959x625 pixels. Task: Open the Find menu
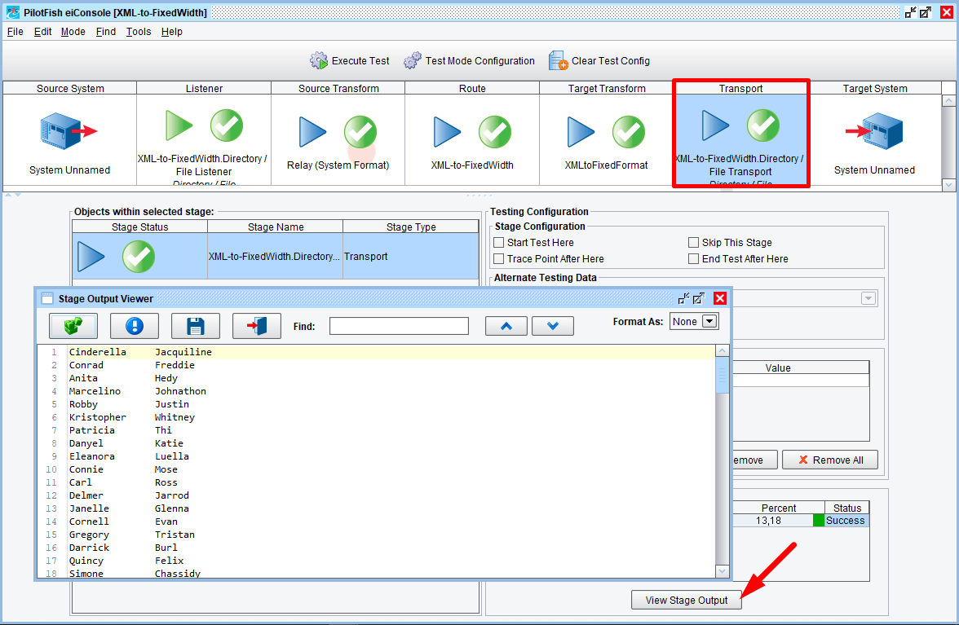106,32
